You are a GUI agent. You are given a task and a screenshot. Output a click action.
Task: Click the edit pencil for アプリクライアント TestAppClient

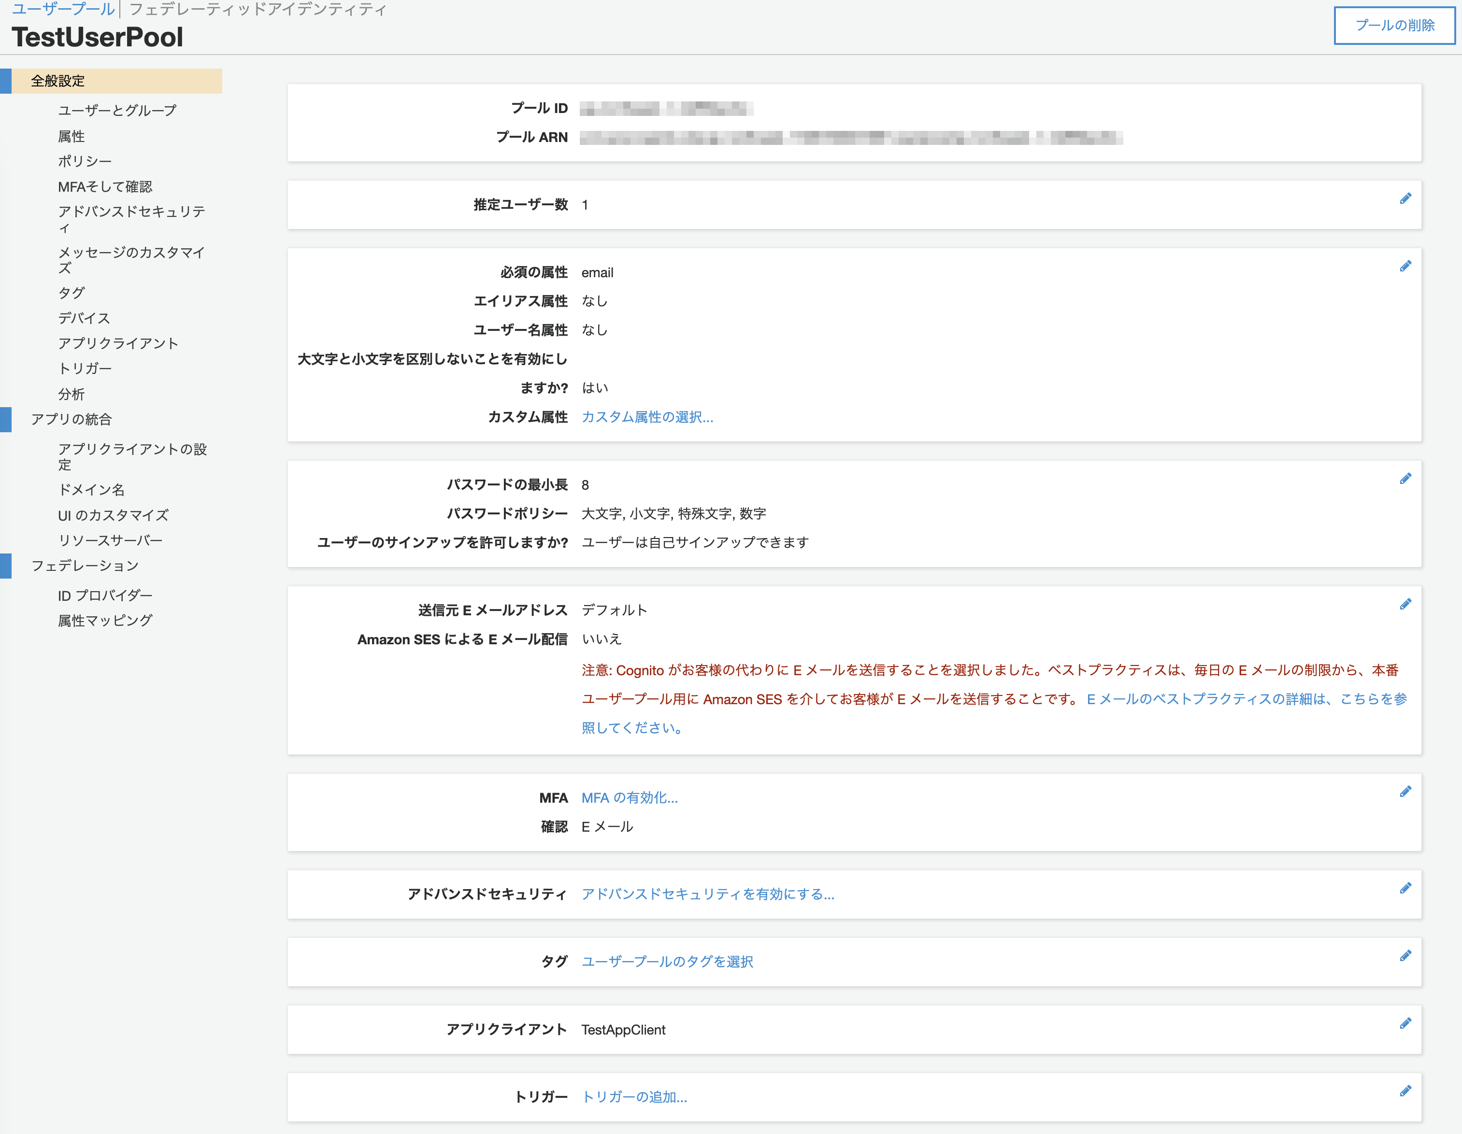1405,1023
